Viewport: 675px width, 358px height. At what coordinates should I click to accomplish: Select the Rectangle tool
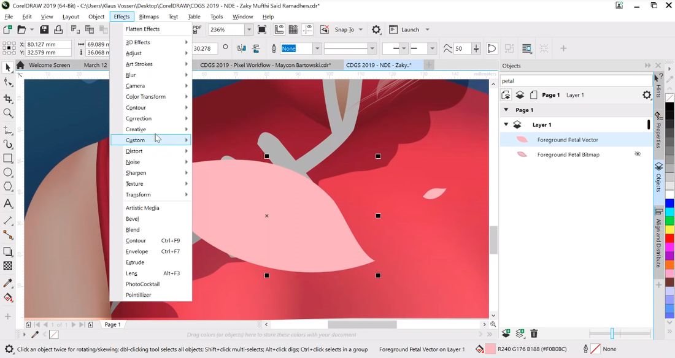tap(8, 158)
